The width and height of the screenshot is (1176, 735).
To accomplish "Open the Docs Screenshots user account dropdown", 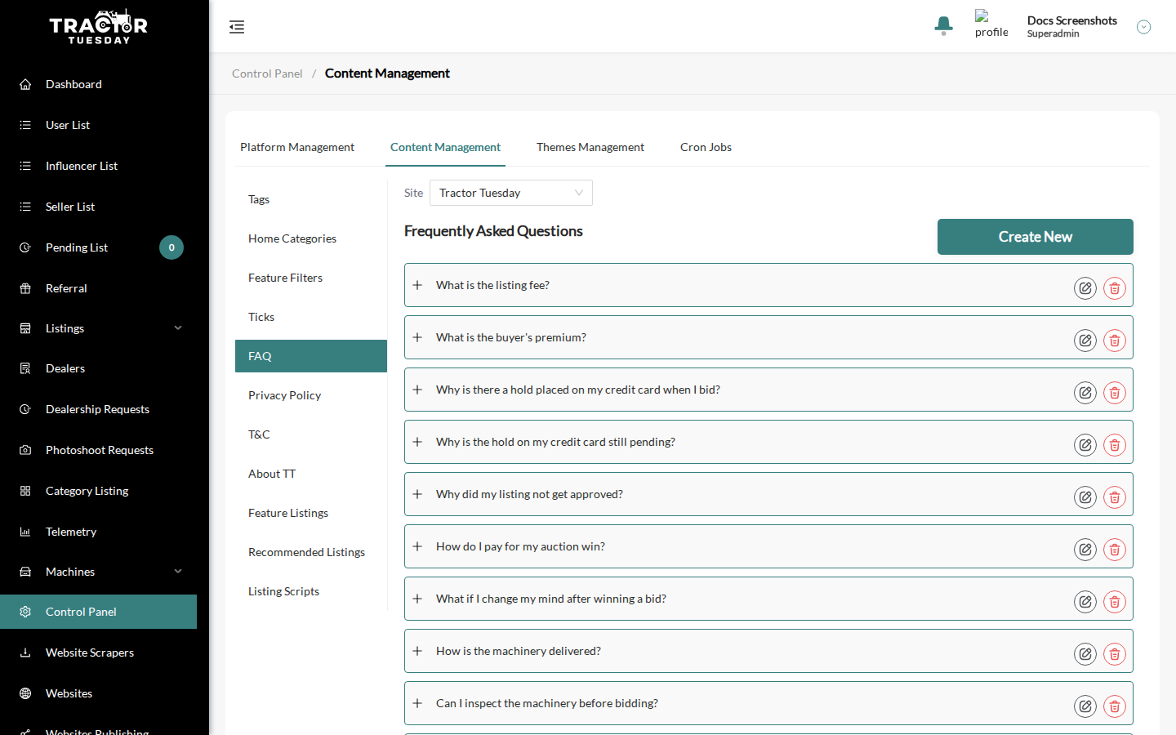I will pos(1144,27).
